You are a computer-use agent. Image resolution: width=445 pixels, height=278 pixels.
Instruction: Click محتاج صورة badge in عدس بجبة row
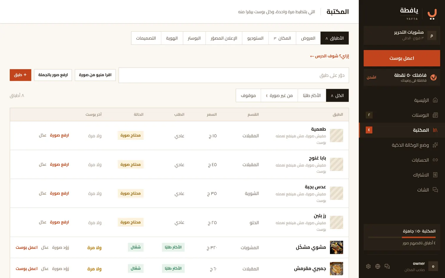pyautogui.click(x=130, y=193)
